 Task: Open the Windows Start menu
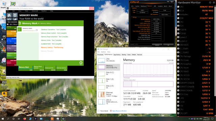pyautogui.click(x=3, y=119)
